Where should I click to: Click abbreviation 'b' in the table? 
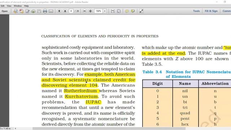(215, 102)
